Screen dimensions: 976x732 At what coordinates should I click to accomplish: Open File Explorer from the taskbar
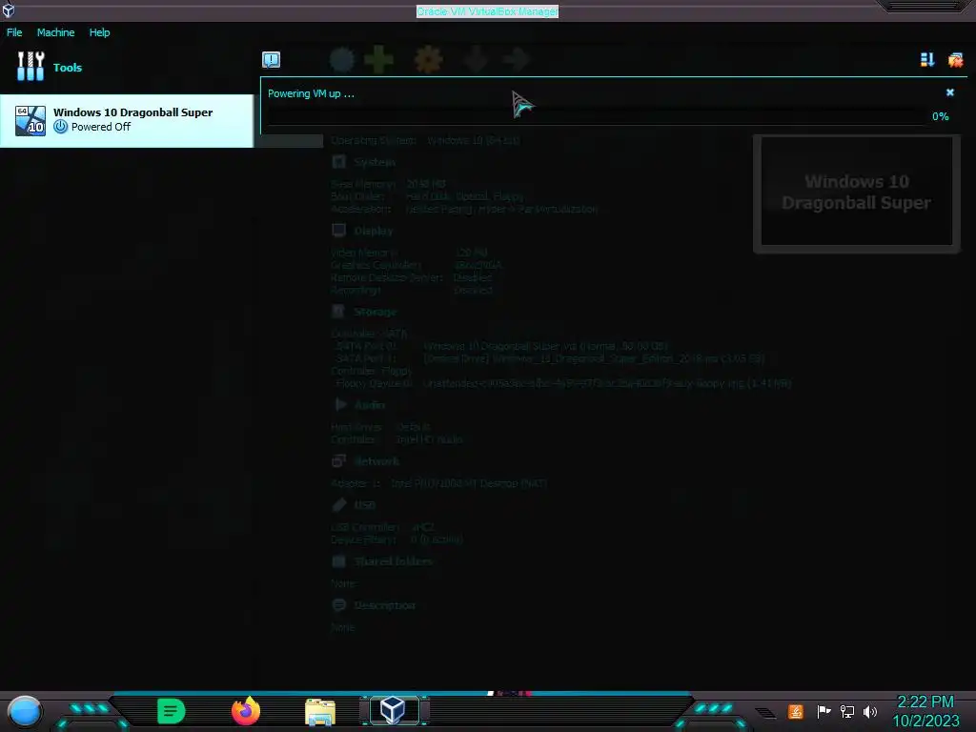coord(320,711)
